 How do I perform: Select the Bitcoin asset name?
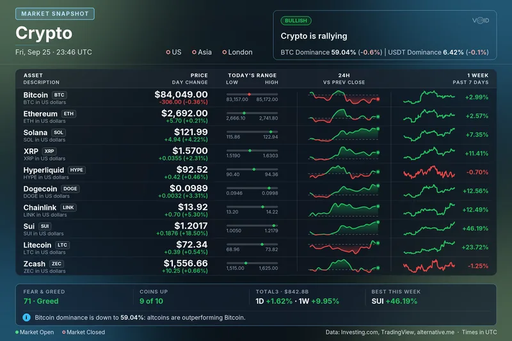point(36,95)
